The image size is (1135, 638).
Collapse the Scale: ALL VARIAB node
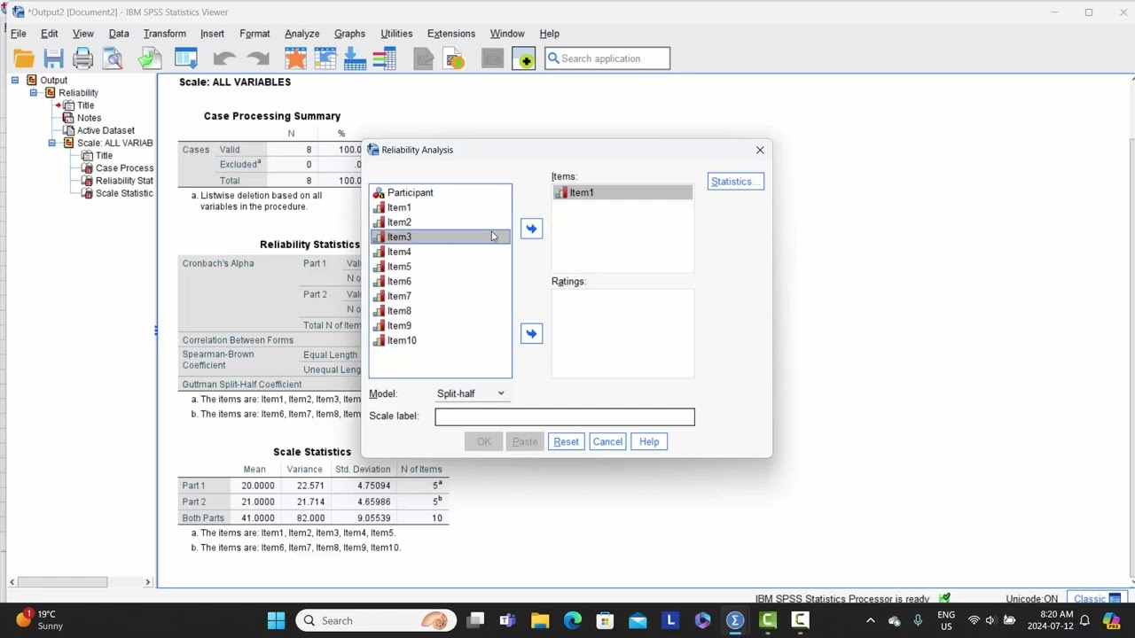(x=52, y=143)
